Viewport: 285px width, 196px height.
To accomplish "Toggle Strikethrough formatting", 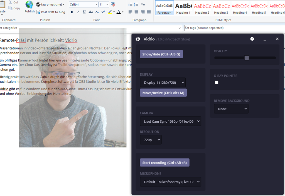I will tap(91, 12).
